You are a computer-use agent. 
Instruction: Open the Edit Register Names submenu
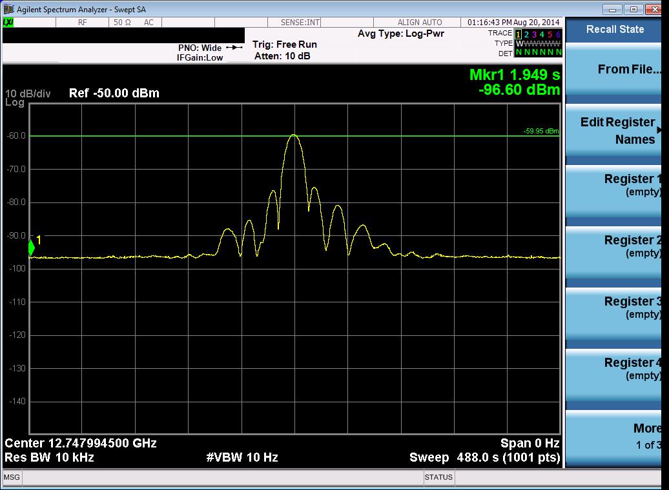pyautogui.click(x=617, y=131)
